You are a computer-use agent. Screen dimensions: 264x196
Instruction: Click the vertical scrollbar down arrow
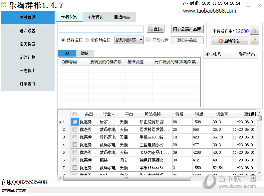(x=259, y=173)
